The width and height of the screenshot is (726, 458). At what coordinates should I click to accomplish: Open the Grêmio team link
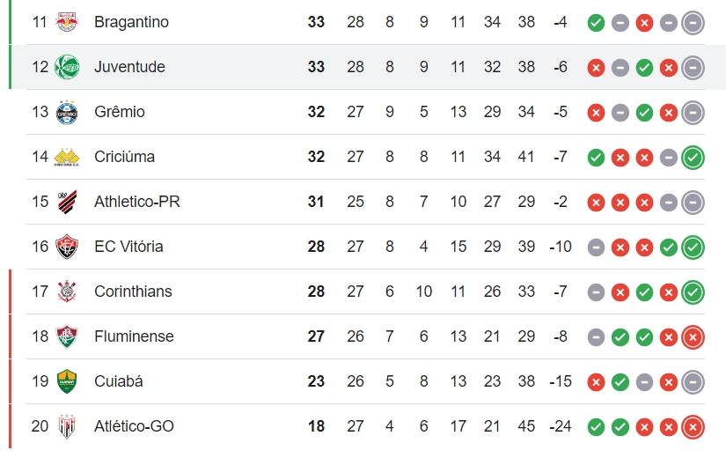pos(120,112)
